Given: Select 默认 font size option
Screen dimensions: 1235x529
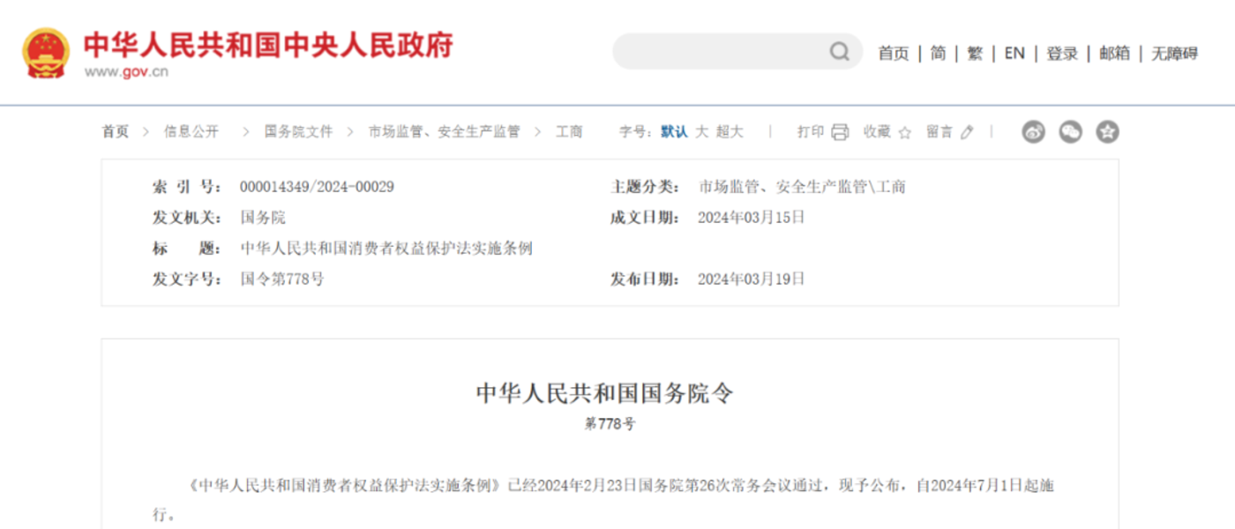Looking at the screenshot, I should 674,131.
